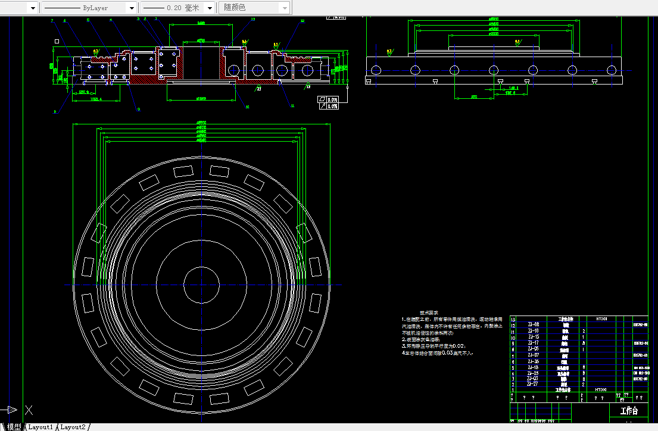
Task: Click the UCS X-axis icon in drawing corner
Action: click(17, 410)
